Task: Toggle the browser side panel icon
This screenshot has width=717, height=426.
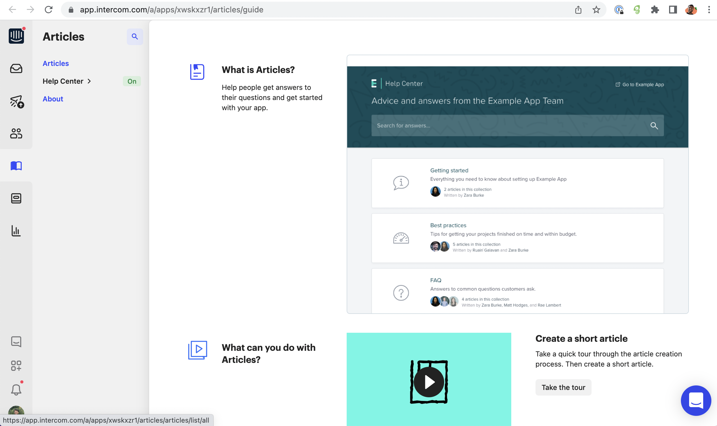Action: point(673,10)
